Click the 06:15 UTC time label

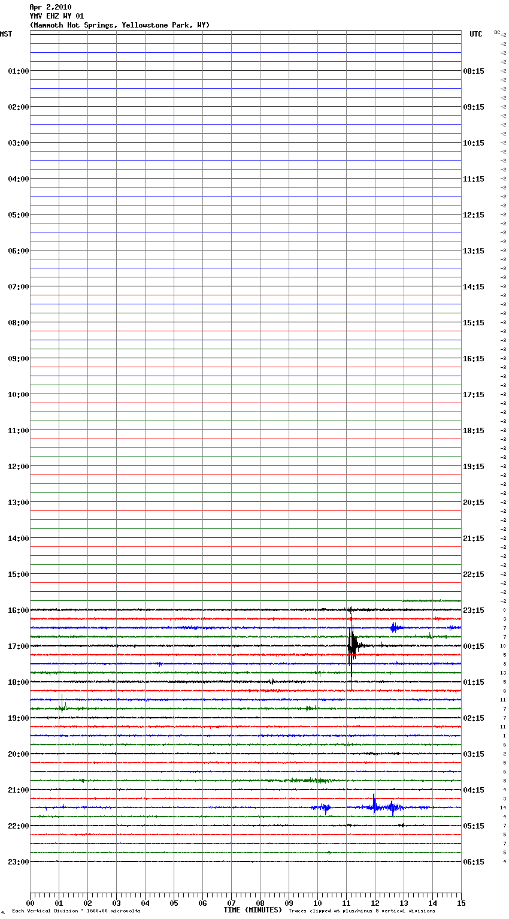pyautogui.click(x=474, y=862)
